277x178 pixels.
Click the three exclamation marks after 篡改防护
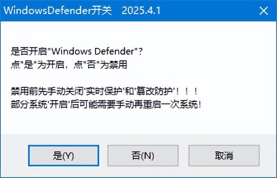pyautogui.click(x=187, y=91)
